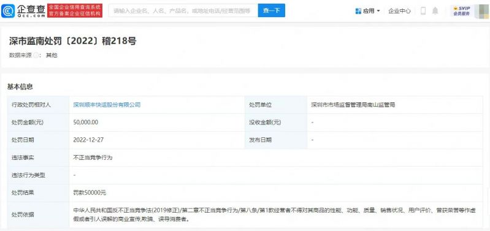Viewport: 490px width, 231px height.
Task: Open notifications bell icon
Action: click(435, 11)
